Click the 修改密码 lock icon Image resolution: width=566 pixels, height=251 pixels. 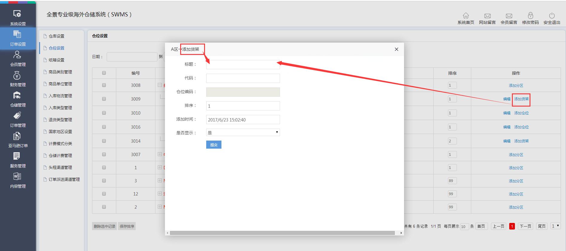(x=530, y=16)
